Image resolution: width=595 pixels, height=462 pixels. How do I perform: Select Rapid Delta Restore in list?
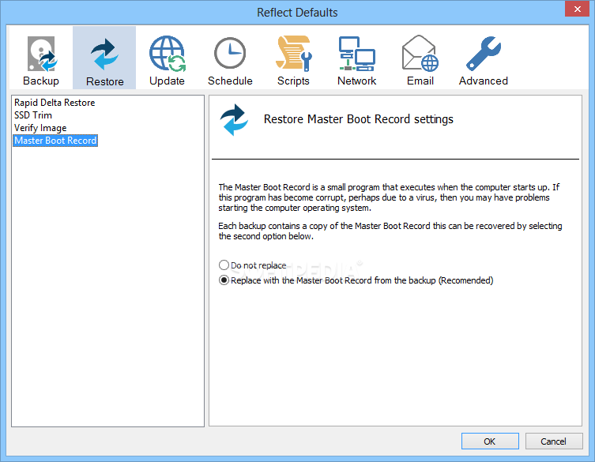click(55, 103)
